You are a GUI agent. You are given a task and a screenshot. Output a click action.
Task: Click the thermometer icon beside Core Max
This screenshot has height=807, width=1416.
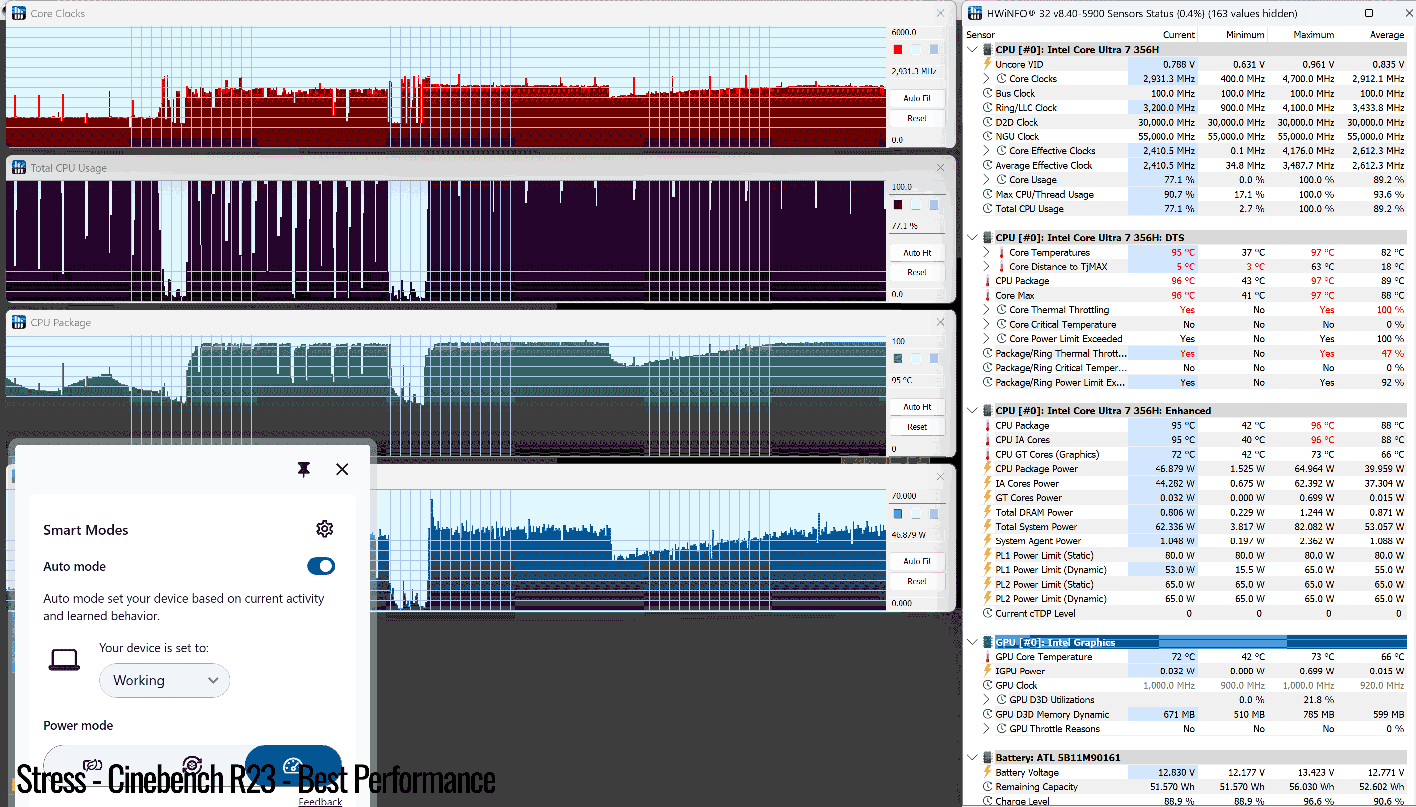tap(987, 295)
